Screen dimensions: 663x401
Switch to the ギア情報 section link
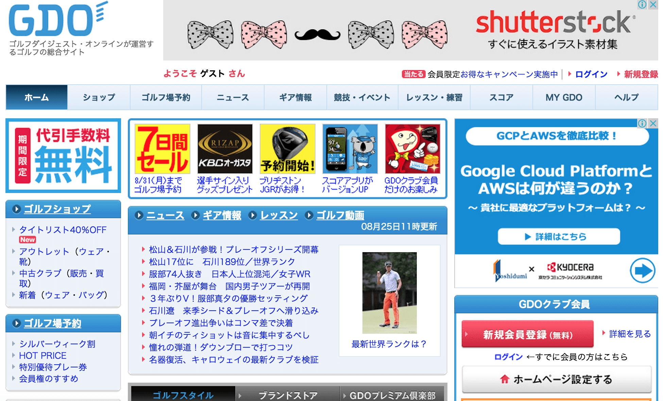pos(222,215)
